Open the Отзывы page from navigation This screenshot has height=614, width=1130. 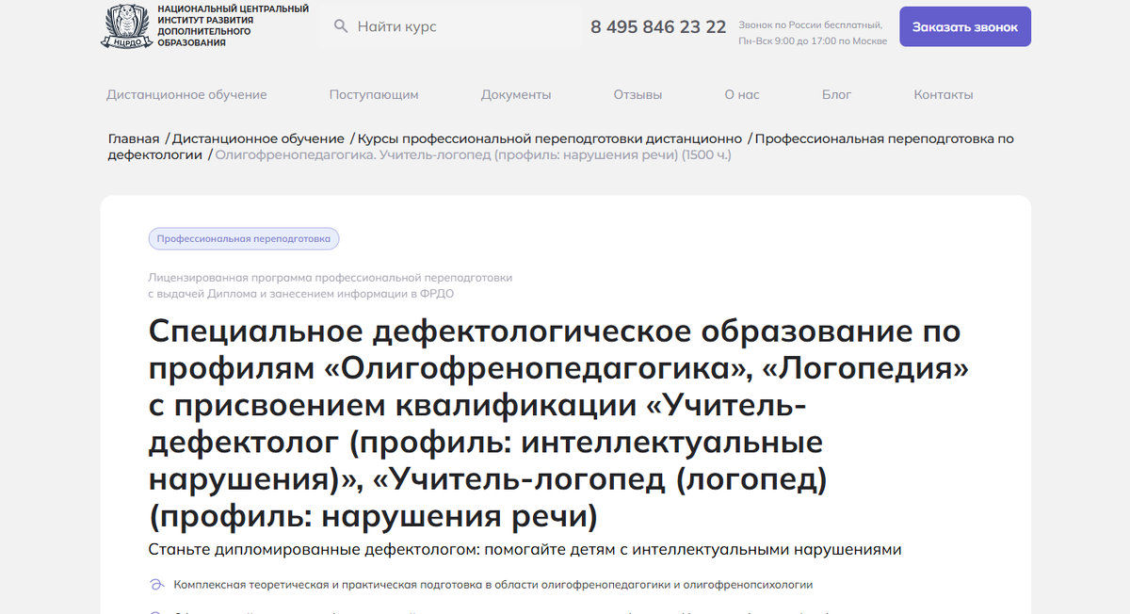coord(637,94)
